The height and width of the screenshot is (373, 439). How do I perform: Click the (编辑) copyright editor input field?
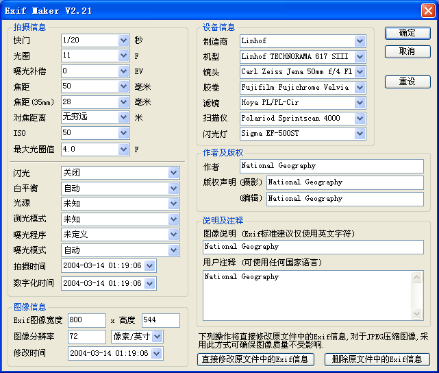tap(345, 199)
